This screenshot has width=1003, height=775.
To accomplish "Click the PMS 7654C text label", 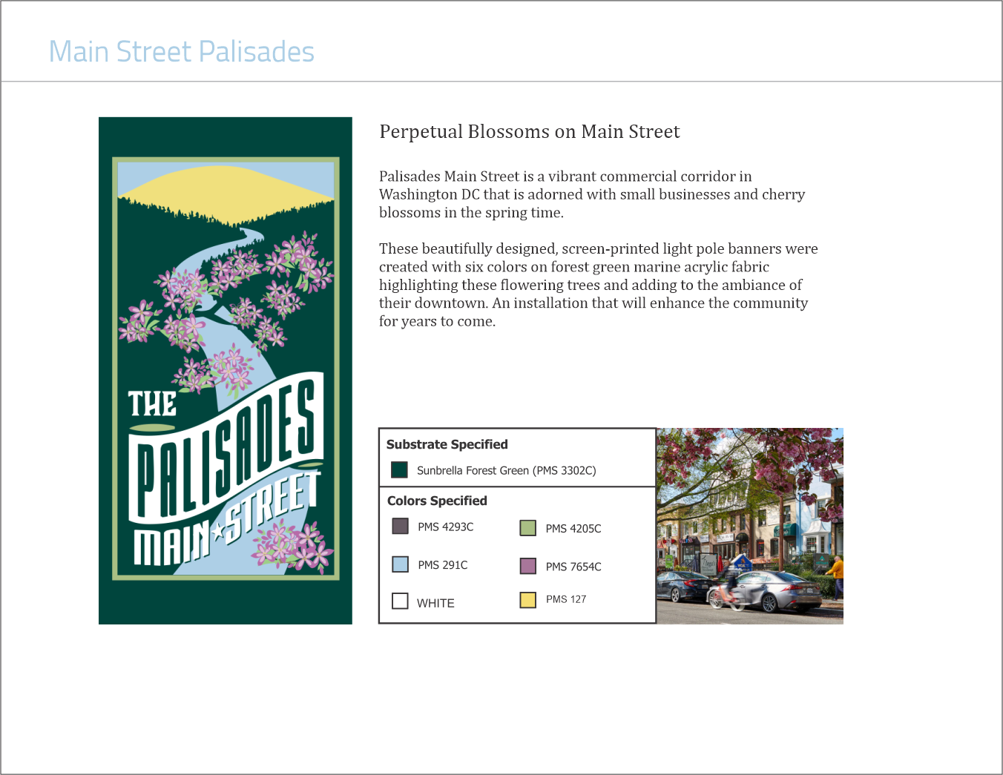I will tap(573, 567).
